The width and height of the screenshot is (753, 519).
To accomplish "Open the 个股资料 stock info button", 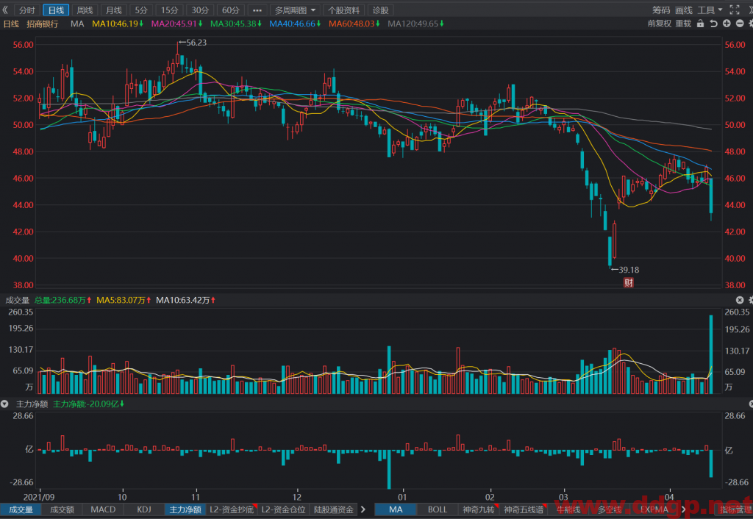I will coord(344,10).
